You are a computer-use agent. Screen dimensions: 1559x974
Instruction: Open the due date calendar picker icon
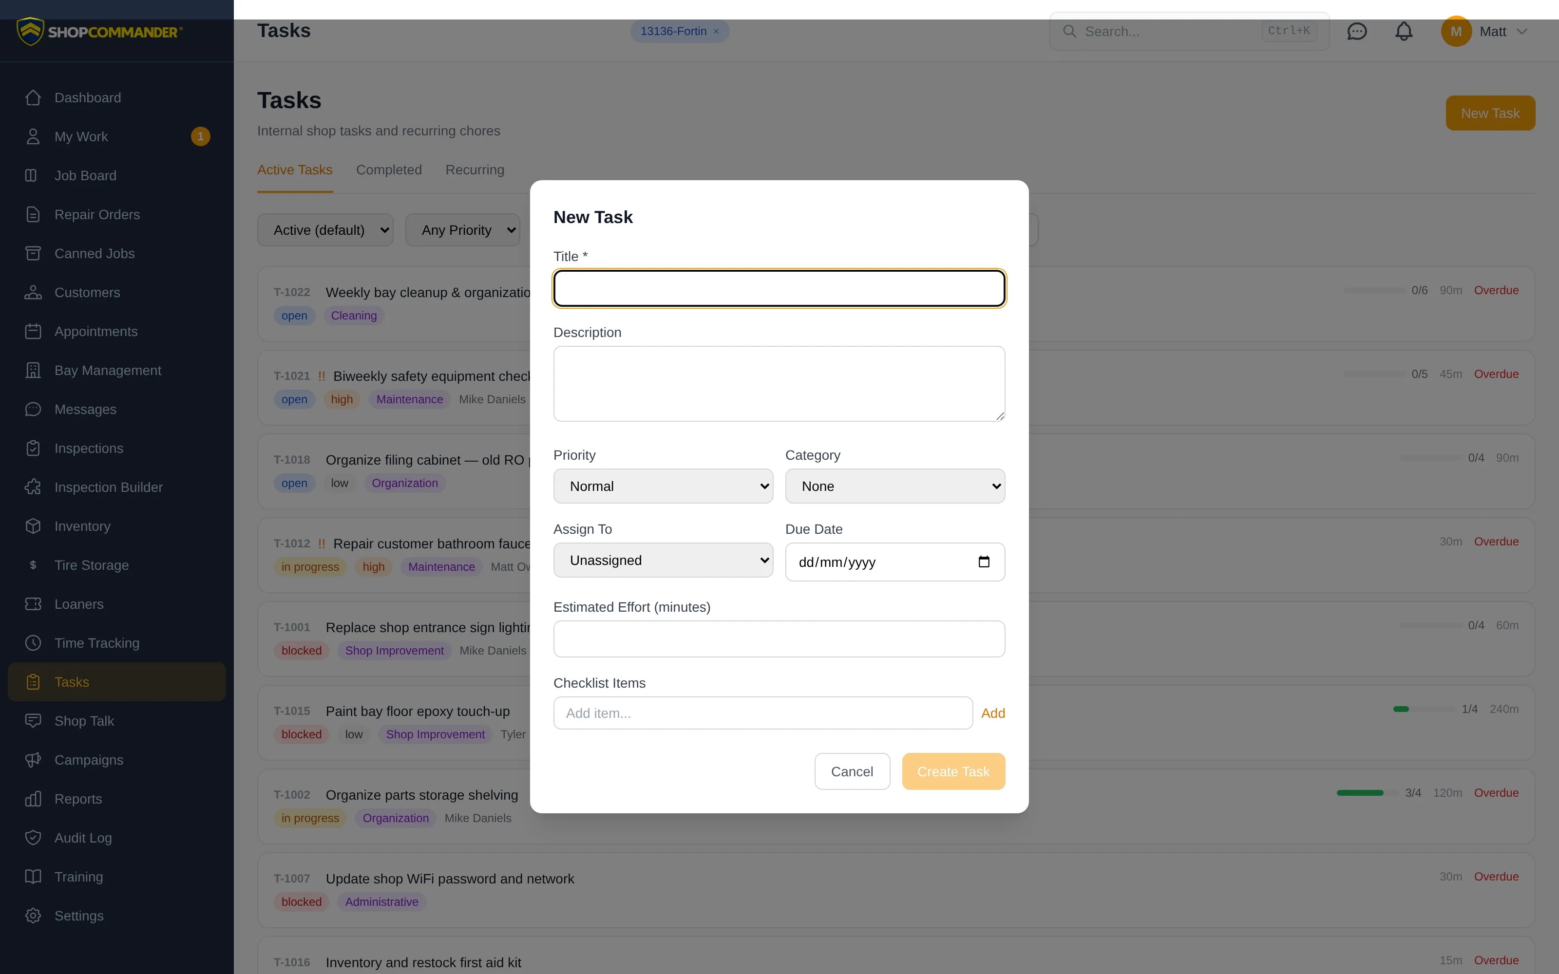pyautogui.click(x=984, y=562)
